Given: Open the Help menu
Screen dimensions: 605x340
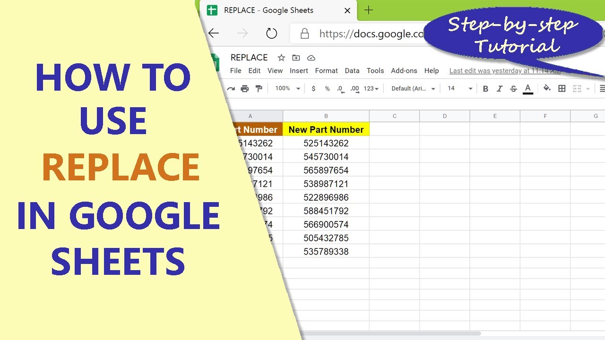Looking at the screenshot, I should [432, 71].
